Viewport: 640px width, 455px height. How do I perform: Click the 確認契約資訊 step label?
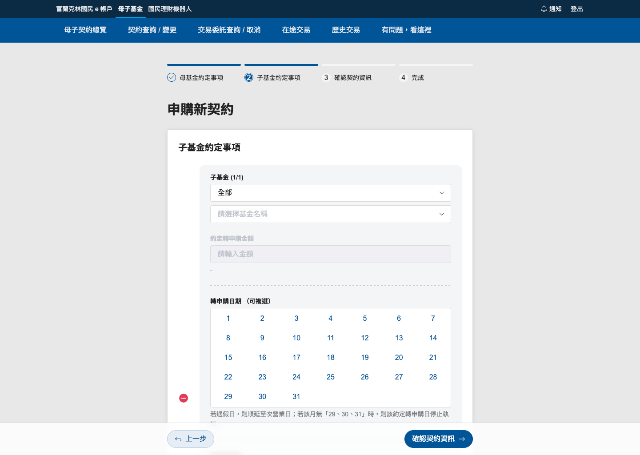pos(353,78)
